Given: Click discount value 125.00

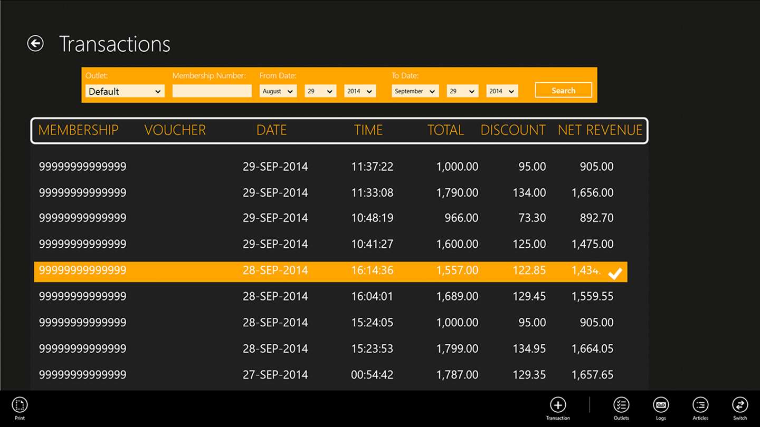Looking at the screenshot, I should click(x=529, y=245).
